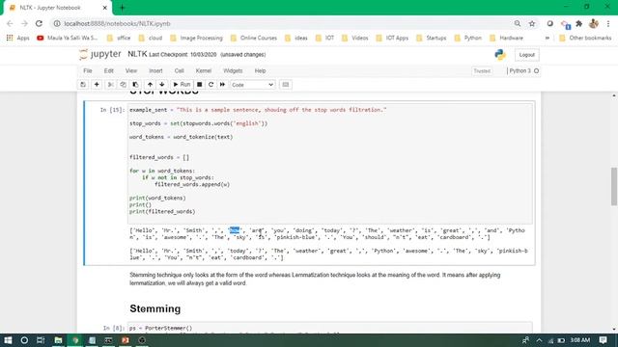Cut selected cells with scissors icon
This screenshot has width=618, height=347.
[x=111, y=85]
